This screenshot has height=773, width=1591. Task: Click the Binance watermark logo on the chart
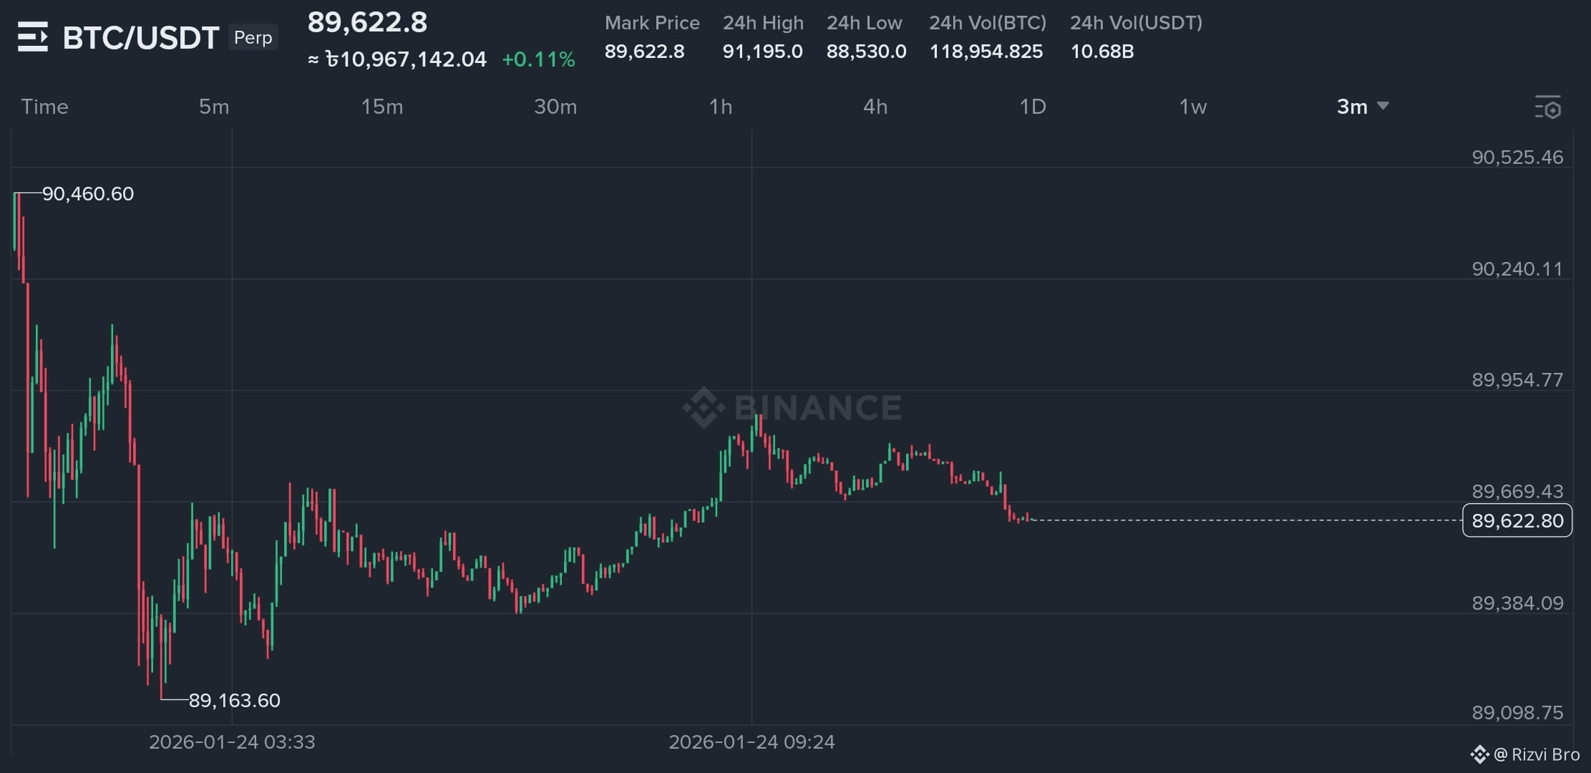tap(792, 407)
